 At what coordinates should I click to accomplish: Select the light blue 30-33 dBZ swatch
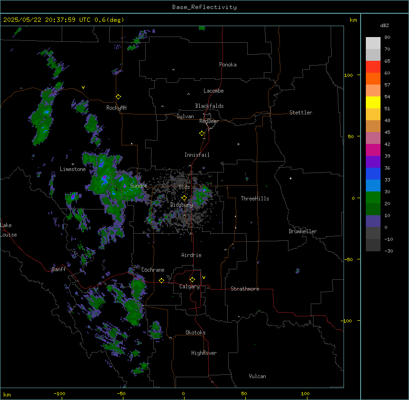(x=373, y=186)
